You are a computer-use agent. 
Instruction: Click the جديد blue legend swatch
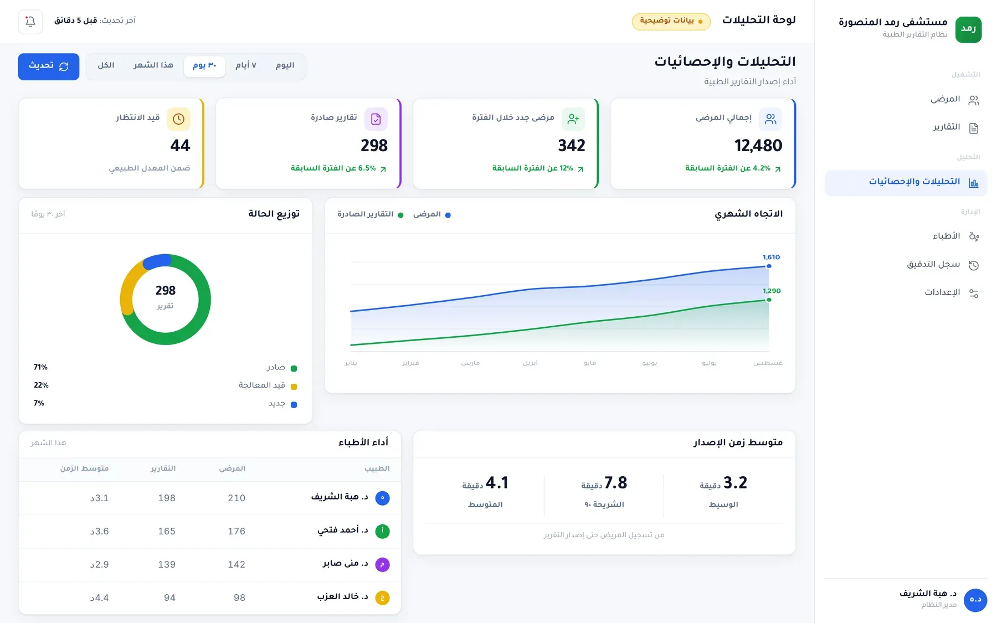[294, 405]
